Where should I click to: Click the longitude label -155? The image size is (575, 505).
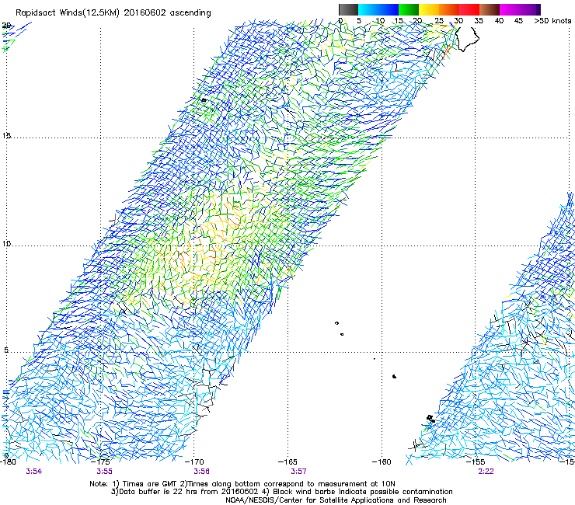click(x=476, y=461)
